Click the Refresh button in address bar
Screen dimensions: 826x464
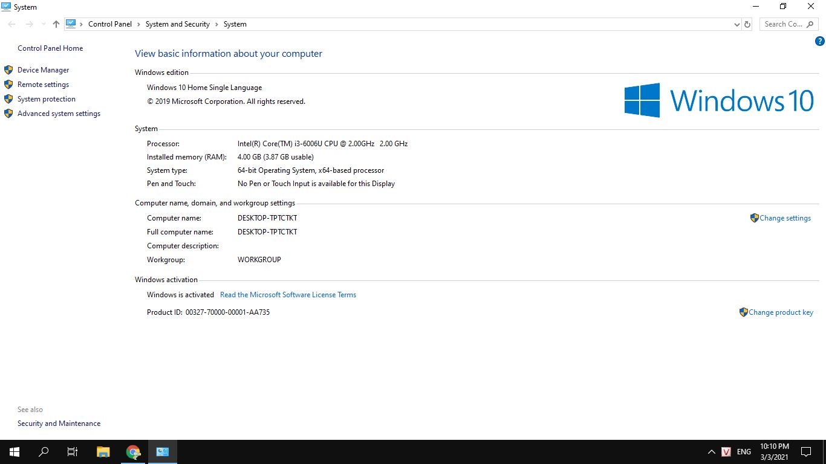tap(747, 24)
